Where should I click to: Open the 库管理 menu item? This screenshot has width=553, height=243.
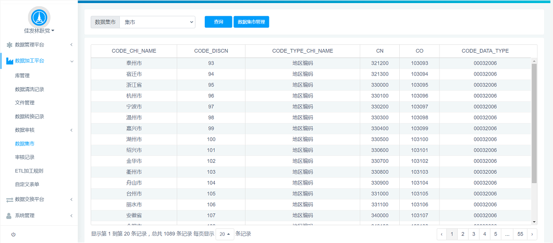click(x=22, y=76)
